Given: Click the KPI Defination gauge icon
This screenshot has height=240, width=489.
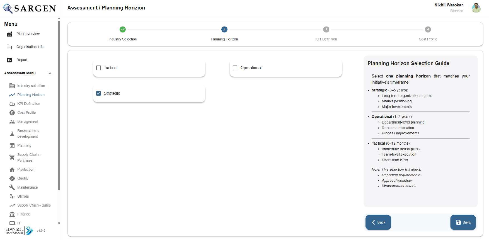Looking at the screenshot, I should [x=12, y=104].
